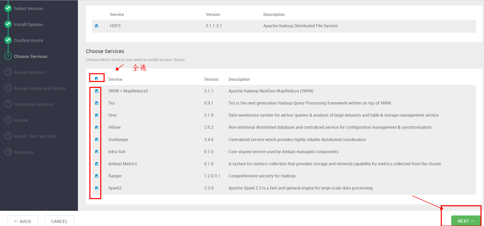Viewport: 484px width, 226px height.
Task: Click the YARN + MapReduce2 service name
Action: [x=128, y=91]
